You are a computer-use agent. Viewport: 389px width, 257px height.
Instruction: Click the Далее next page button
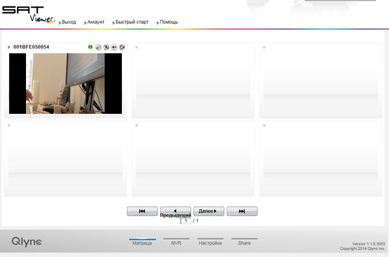pyautogui.click(x=209, y=211)
